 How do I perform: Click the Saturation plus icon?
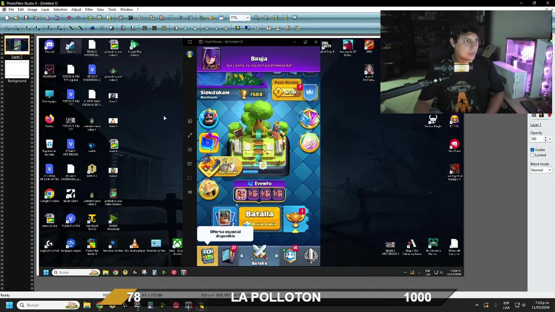[x=81, y=28]
